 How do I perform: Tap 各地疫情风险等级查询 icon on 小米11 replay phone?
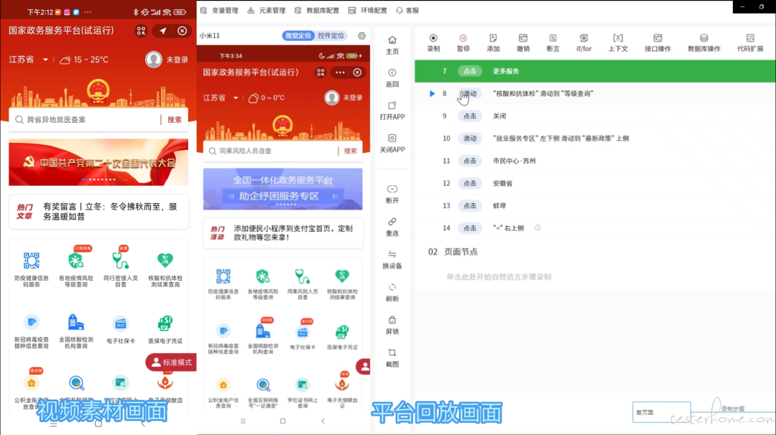point(263,276)
